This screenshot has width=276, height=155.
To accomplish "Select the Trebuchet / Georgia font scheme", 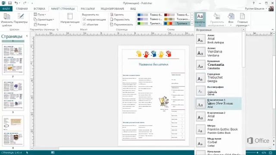I will pyautogui.click(x=218, y=77).
